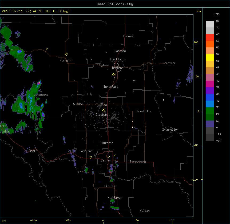This screenshot has width=230, height=224.
Task: Click the orange 60-57 dBZ legend swatch
Action: (x=210, y=44)
